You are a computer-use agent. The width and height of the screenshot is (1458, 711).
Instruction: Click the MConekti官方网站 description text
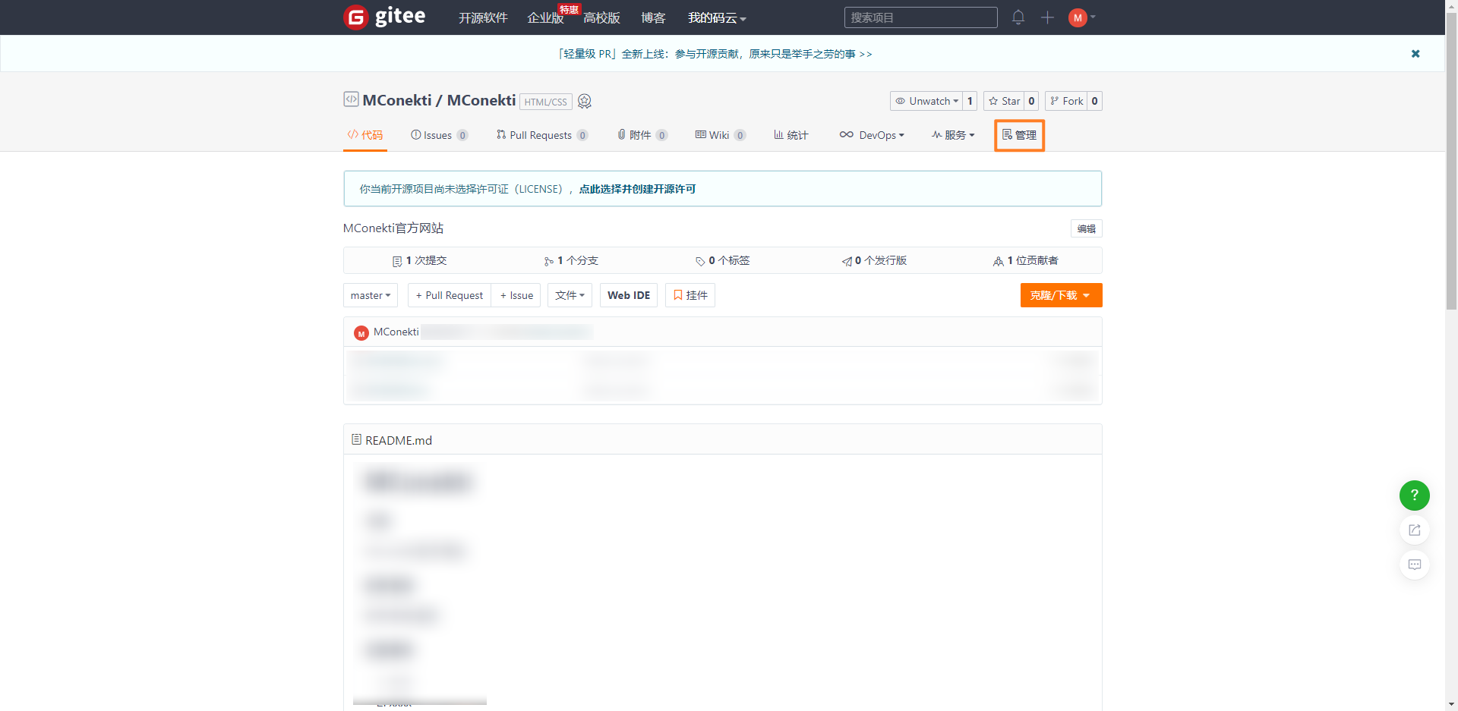393,228
